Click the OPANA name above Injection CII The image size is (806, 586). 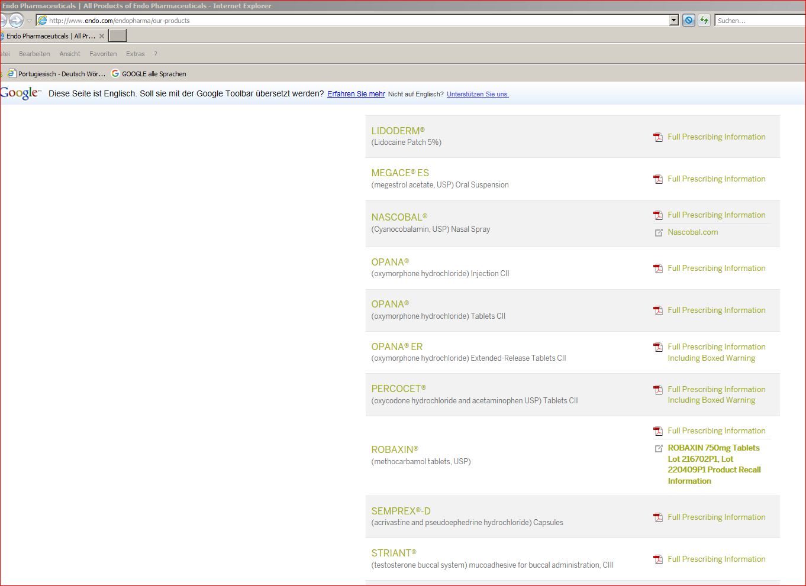tap(390, 263)
